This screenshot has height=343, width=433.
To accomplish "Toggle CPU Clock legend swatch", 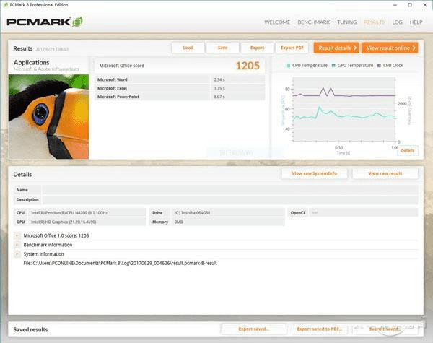I will coord(379,66).
